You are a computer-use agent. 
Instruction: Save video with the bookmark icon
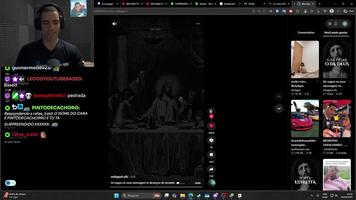[x=211, y=155]
